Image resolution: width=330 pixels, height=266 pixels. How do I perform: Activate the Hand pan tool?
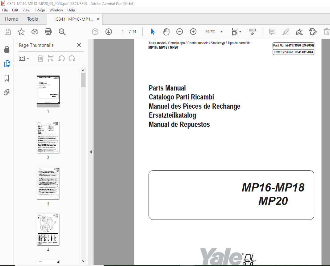(x=166, y=32)
